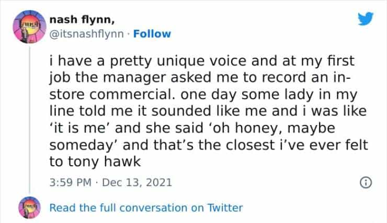Viewport: 387px width, 223px height.
Task: Read the full conversation on Twitter
Action: (x=146, y=207)
